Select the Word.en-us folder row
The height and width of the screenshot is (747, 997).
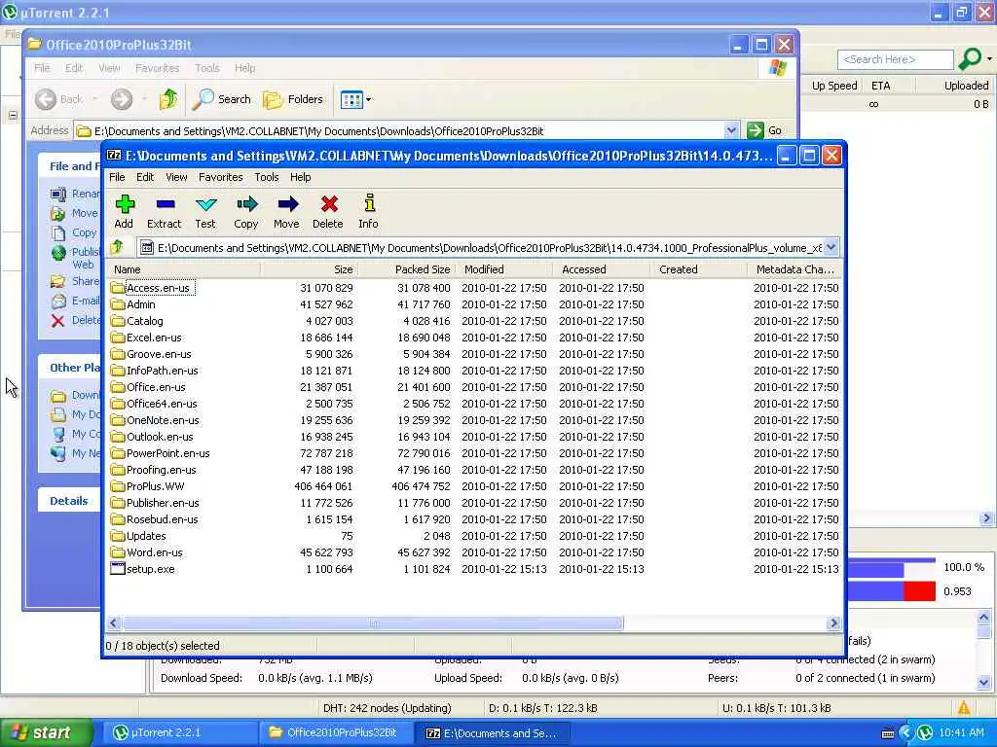(x=474, y=552)
